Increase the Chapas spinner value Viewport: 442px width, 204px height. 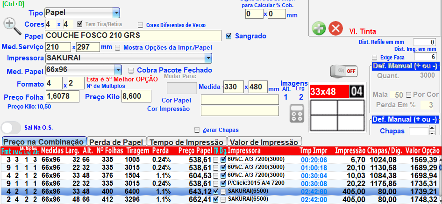click(x=432, y=128)
